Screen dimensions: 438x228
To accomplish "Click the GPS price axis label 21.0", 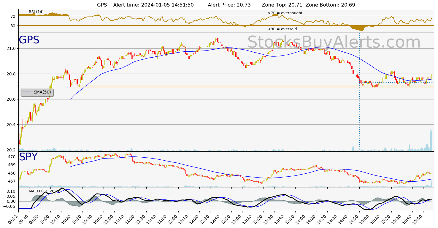I will tap(11, 48).
